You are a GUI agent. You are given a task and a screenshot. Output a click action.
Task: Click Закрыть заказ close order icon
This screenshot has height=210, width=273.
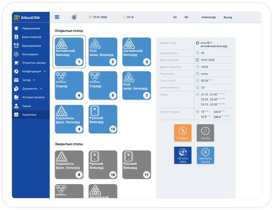pyautogui.click(x=205, y=155)
